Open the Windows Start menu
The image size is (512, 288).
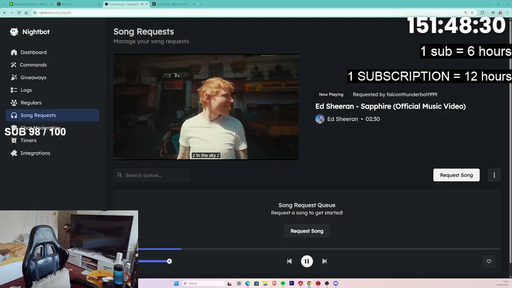tap(176, 284)
